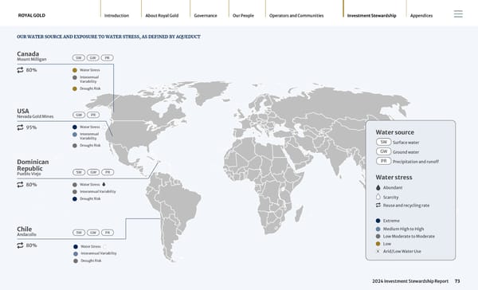Screen dimensions: 478x290
Task: Click the Chile recycling rate icon
Action: tap(20, 245)
